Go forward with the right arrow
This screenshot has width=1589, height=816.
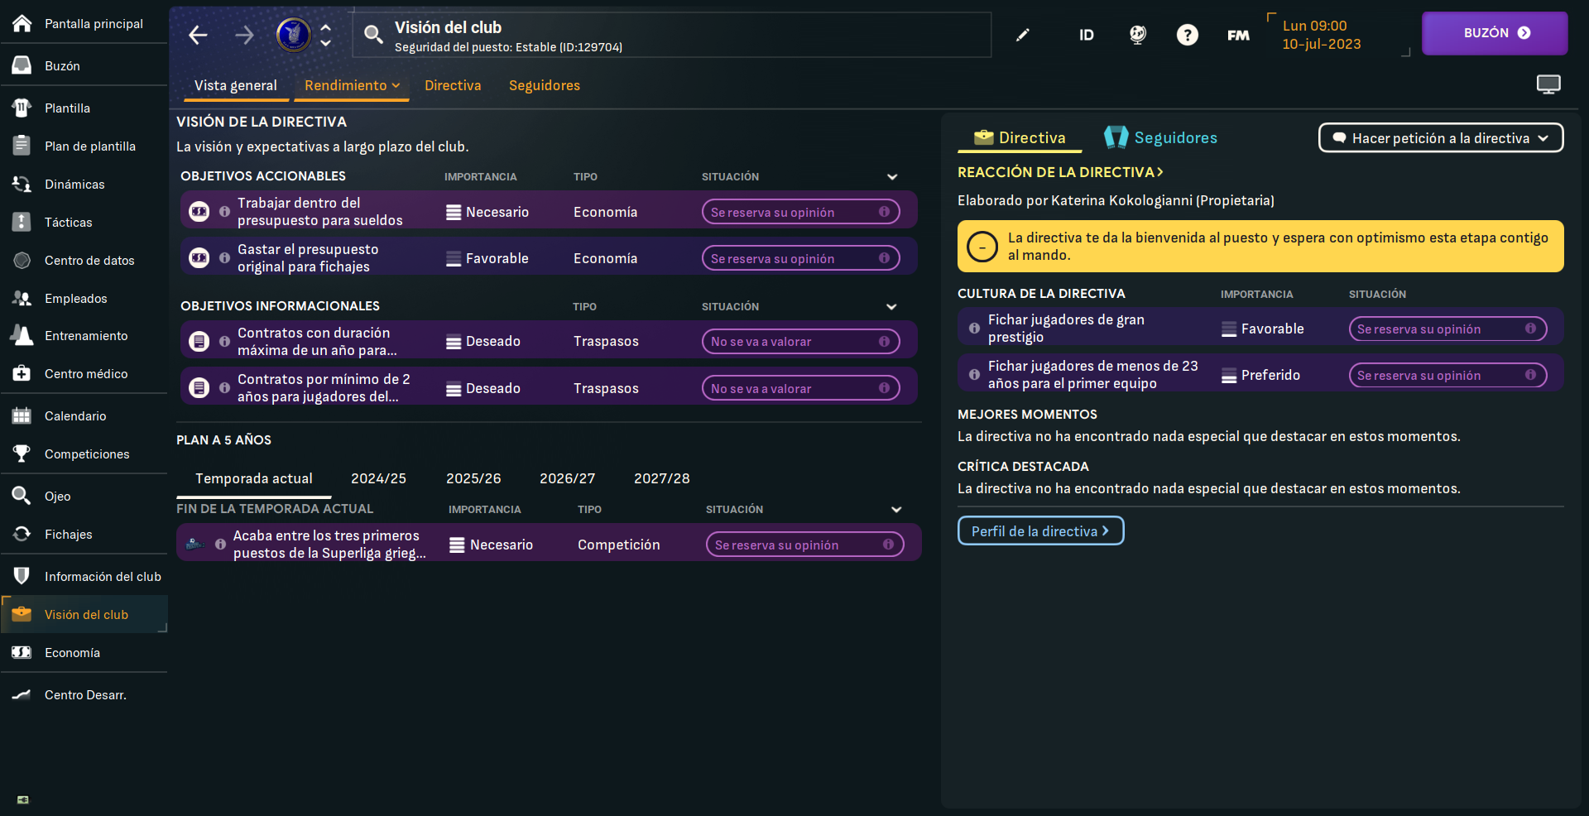click(244, 35)
